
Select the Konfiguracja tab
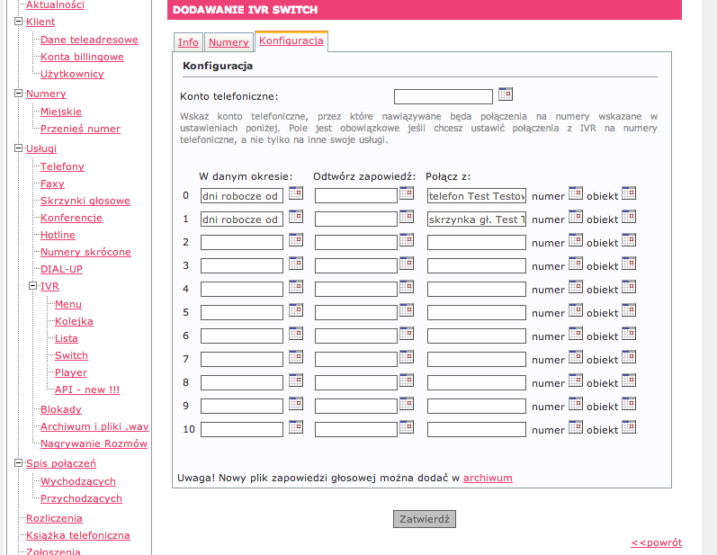tap(291, 40)
